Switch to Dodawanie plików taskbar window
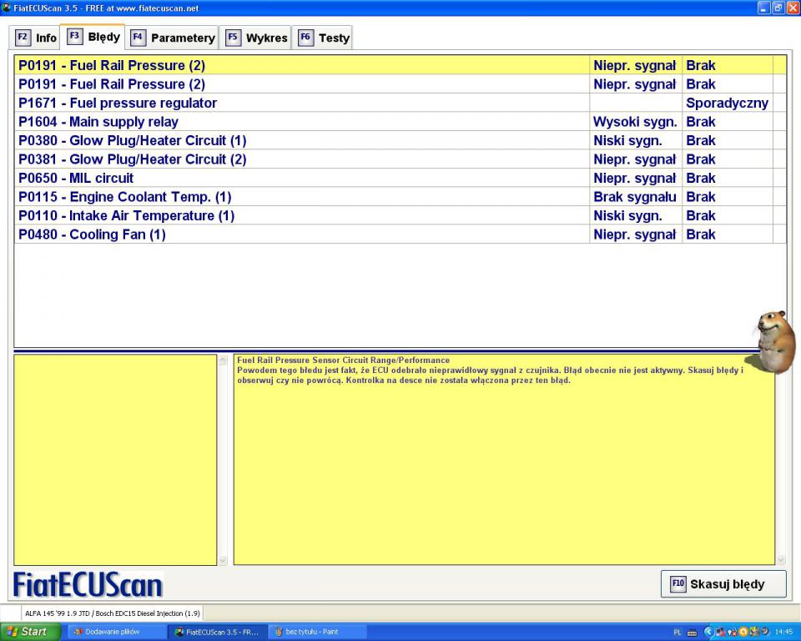This screenshot has height=641, width=801. [x=115, y=632]
